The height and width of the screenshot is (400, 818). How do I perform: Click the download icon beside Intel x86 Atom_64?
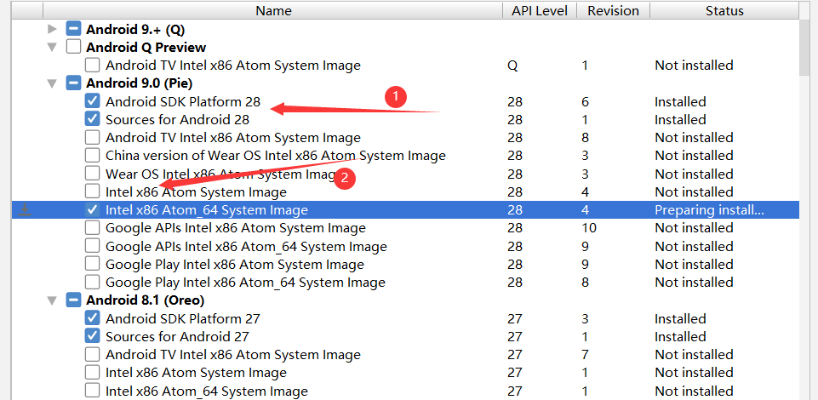click(25, 209)
